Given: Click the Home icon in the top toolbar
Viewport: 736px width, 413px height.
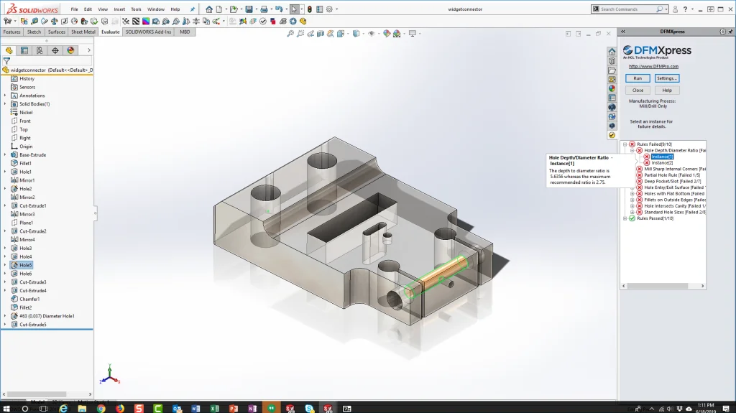Looking at the screenshot, I should pyautogui.click(x=208, y=9).
